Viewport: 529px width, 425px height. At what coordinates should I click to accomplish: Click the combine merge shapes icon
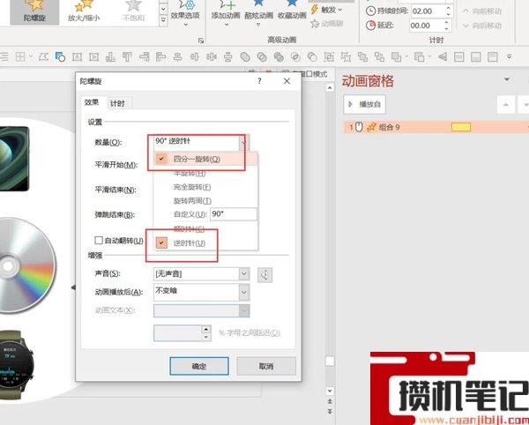(x=262, y=57)
